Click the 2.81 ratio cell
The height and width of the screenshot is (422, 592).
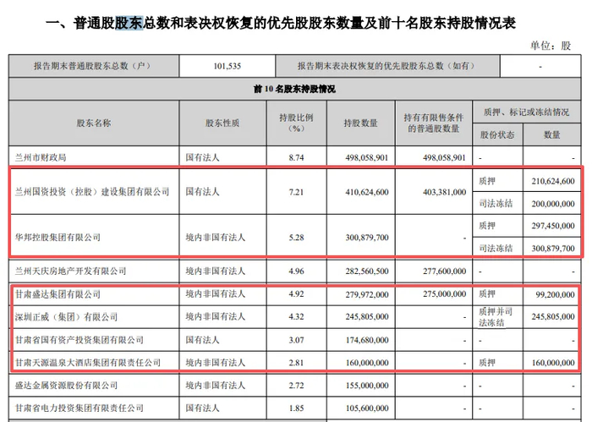296,362
